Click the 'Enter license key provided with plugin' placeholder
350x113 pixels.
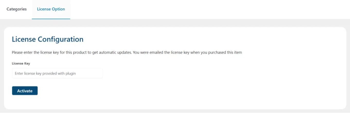[x=45, y=73]
